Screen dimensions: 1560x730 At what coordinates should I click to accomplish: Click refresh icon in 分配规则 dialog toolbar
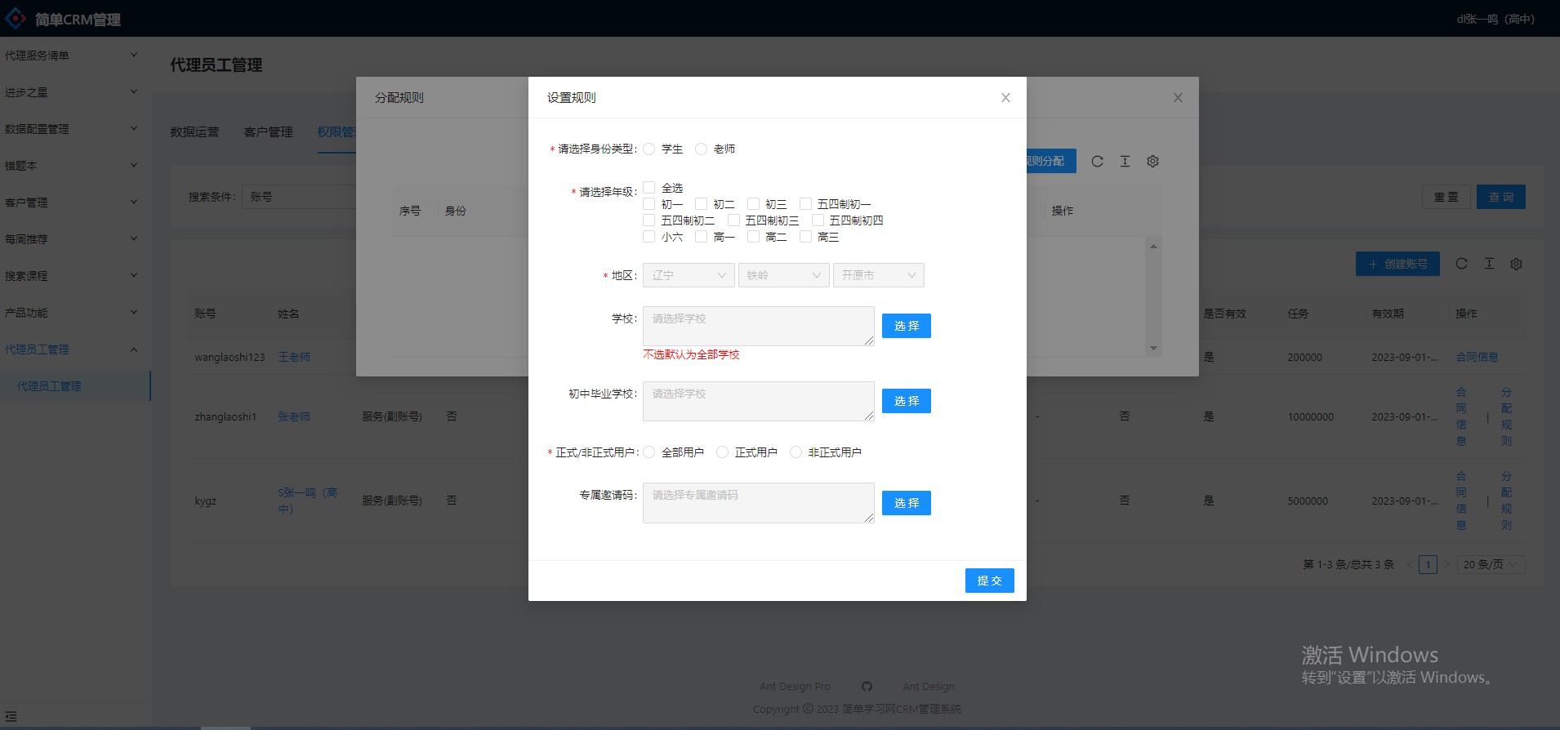(1097, 162)
